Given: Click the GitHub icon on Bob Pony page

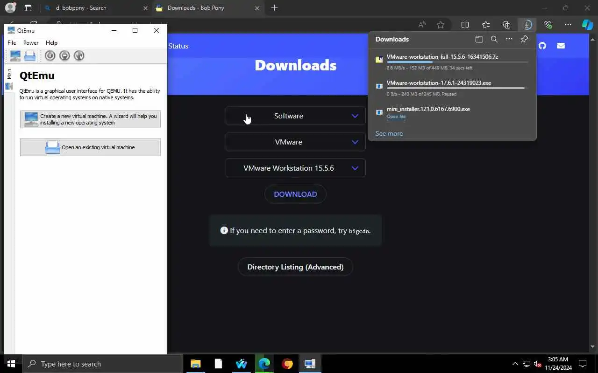Looking at the screenshot, I should [x=542, y=46].
